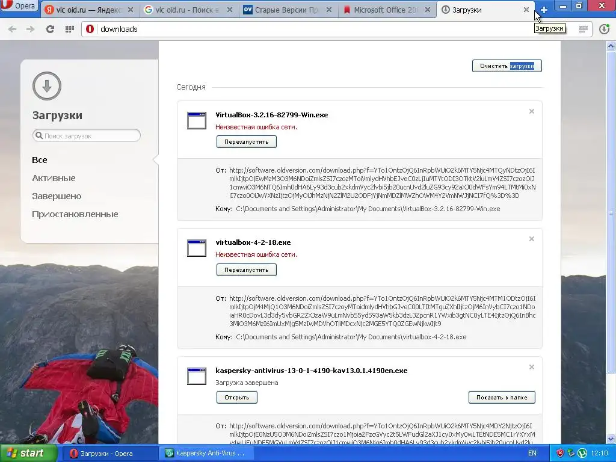Click the virtualbox-4-2-18 destination path

(x=351, y=337)
